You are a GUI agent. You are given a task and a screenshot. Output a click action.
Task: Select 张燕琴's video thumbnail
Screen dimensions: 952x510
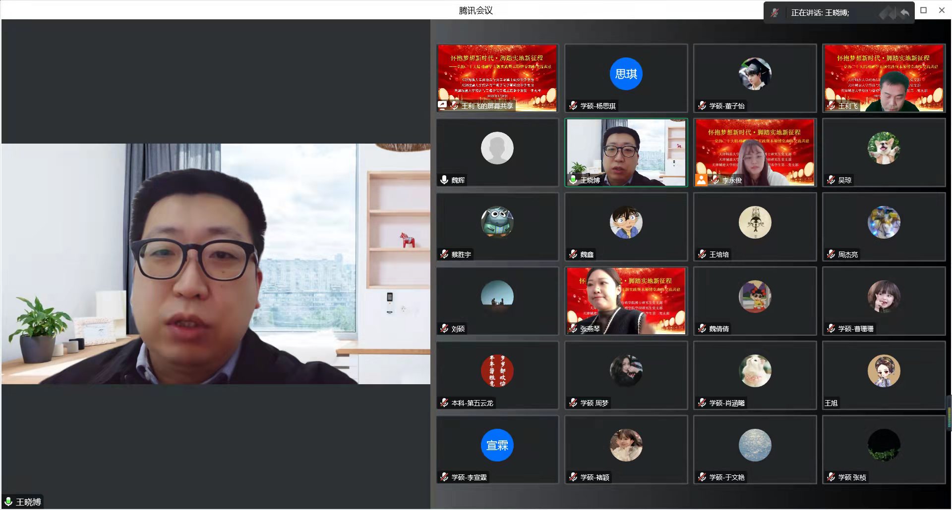626,301
